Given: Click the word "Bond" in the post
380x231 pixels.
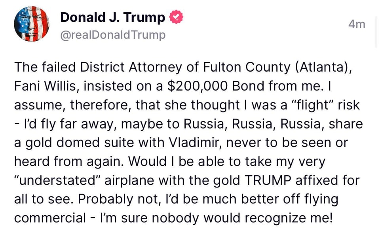Looking at the screenshot, I should click(247, 85).
